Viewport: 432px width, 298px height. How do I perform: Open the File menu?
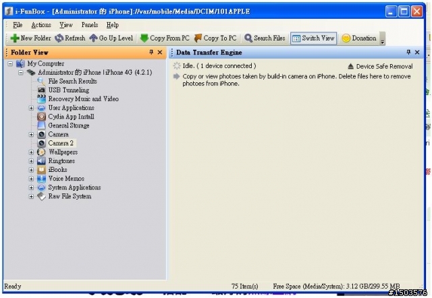point(18,25)
